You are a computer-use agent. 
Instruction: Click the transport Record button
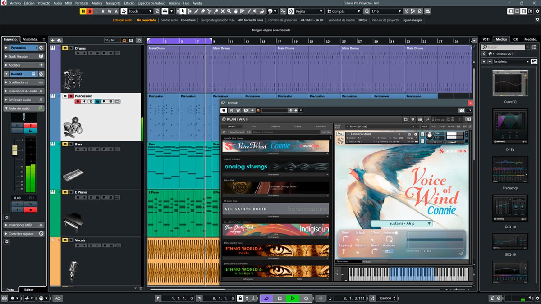tap(306, 298)
